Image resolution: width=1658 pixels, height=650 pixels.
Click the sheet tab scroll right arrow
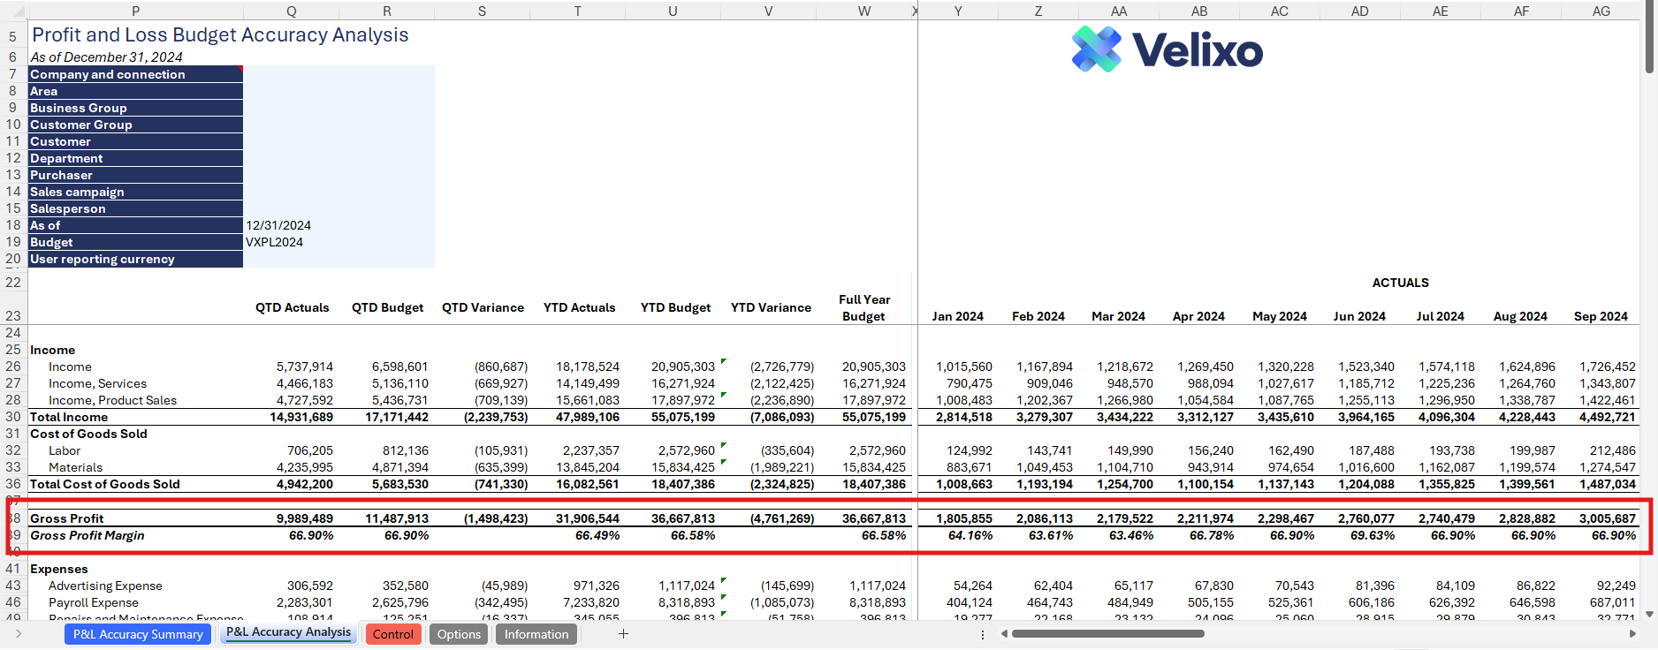click(x=19, y=634)
